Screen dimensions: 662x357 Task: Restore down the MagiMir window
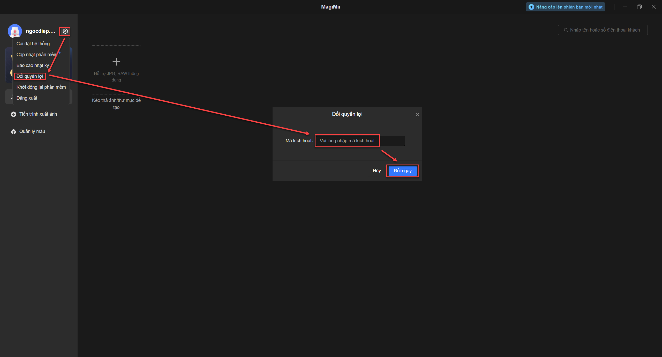tap(639, 7)
